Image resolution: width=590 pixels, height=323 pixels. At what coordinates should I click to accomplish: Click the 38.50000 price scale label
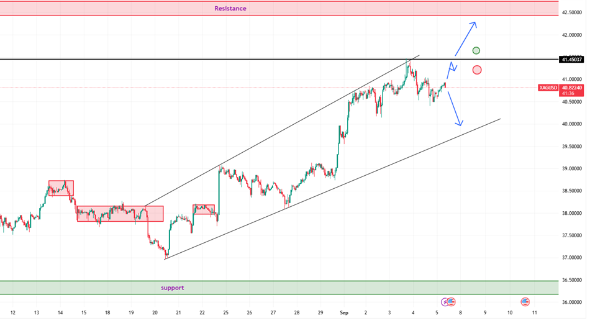572,191
